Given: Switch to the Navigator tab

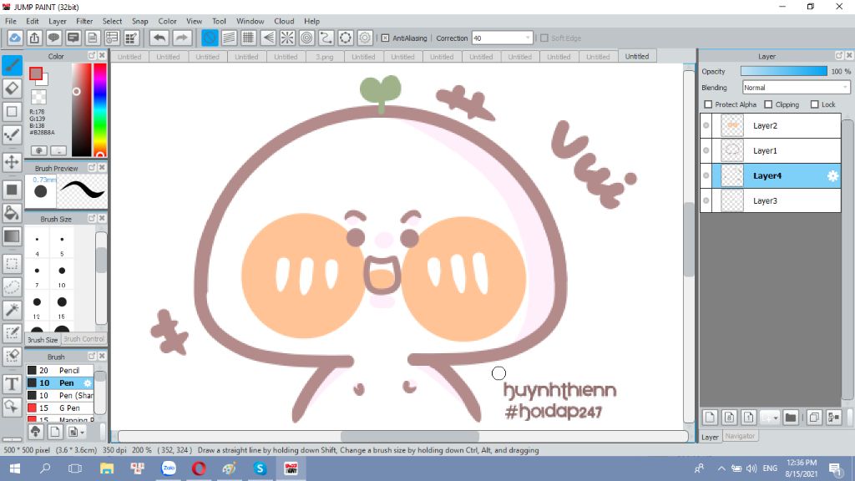Looking at the screenshot, I should tap(740, 436).
